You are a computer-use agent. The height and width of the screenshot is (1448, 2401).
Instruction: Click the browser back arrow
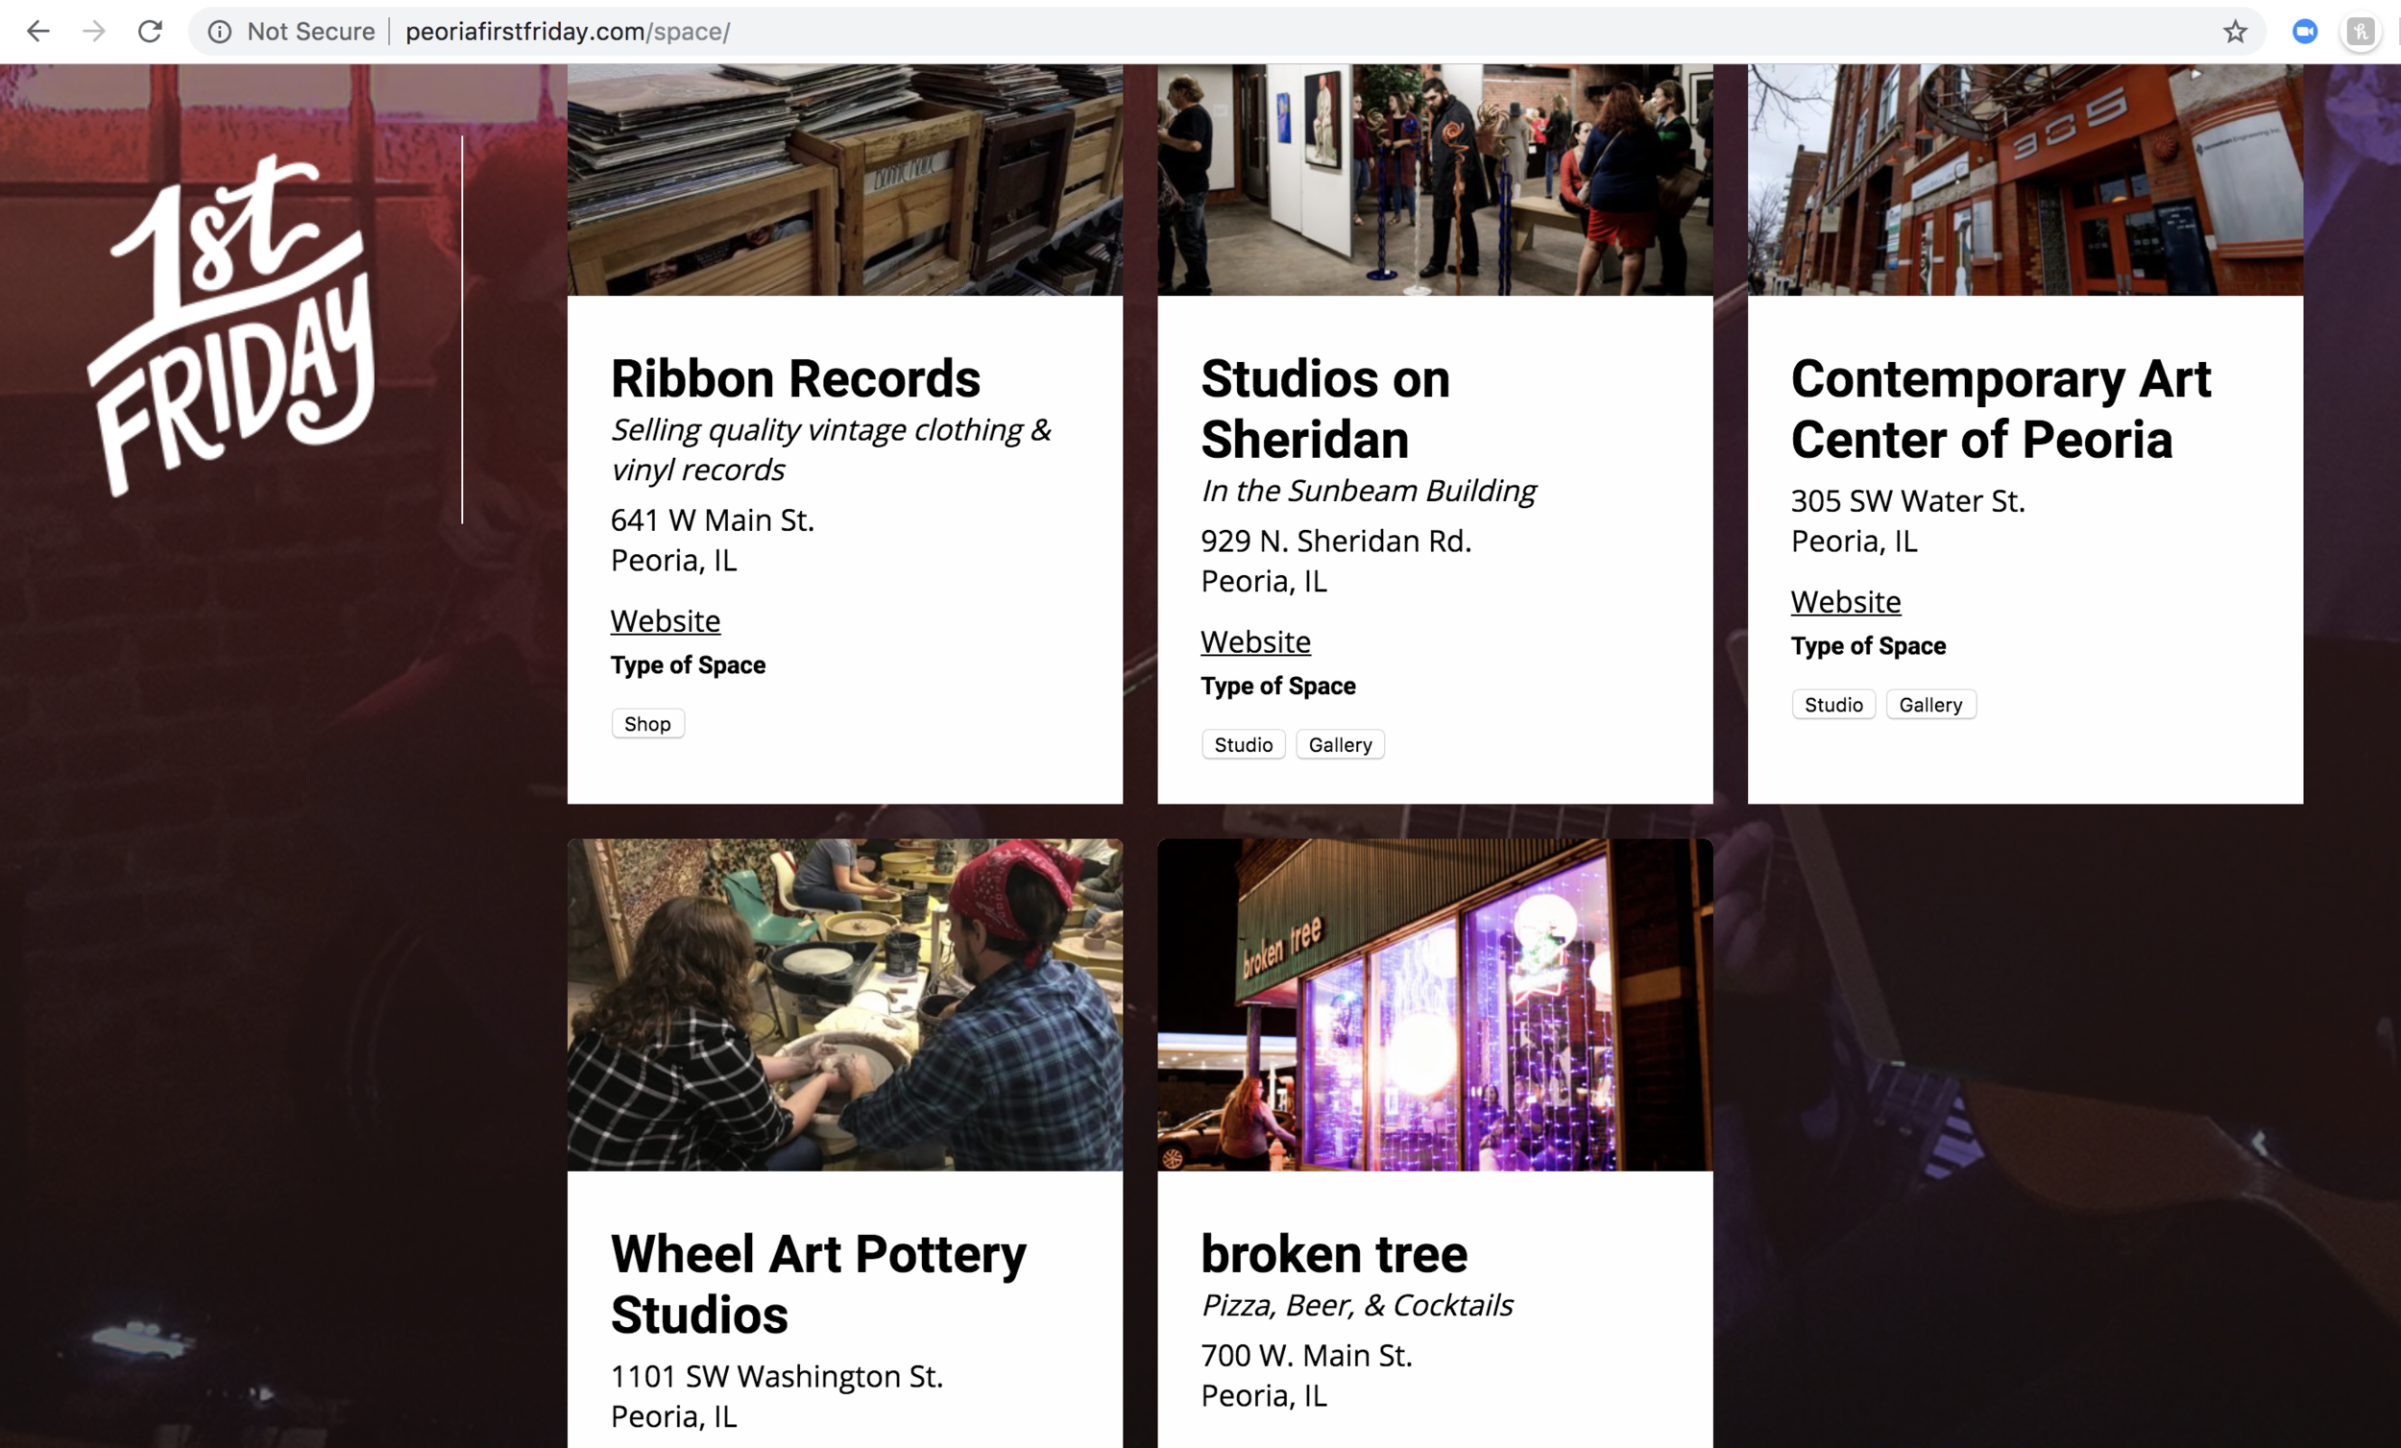click(38, 31)
